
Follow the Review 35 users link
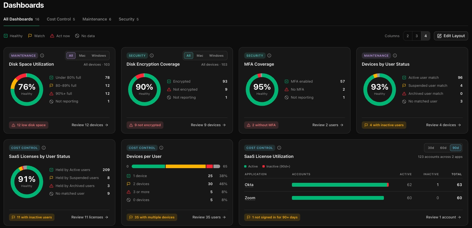(x=209, y=217)
